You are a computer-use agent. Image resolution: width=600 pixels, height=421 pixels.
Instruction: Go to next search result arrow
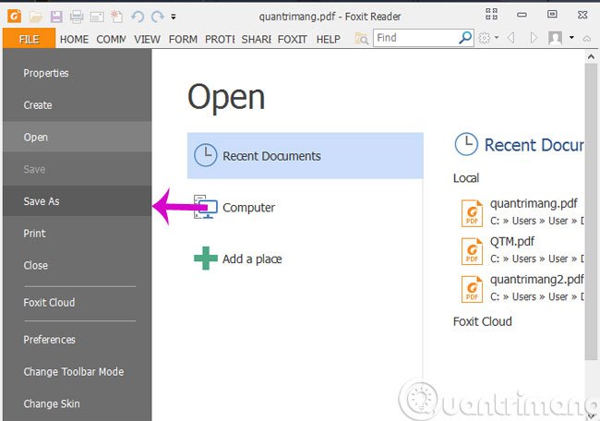pyautogui.click(x=534, y=38)
